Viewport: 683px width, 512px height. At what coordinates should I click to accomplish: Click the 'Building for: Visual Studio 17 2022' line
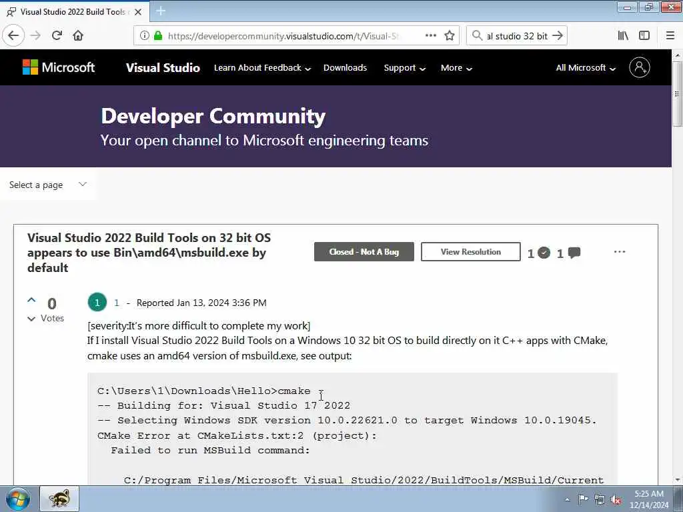pos(223,405)
